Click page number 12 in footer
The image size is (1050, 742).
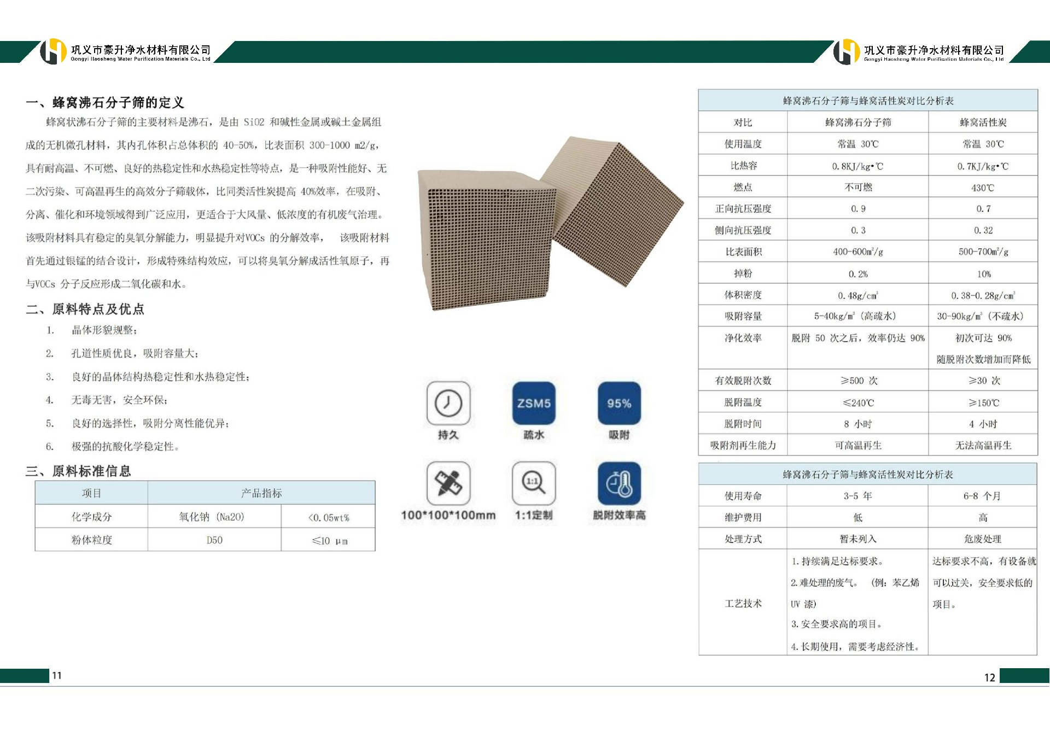pos(989,677)
